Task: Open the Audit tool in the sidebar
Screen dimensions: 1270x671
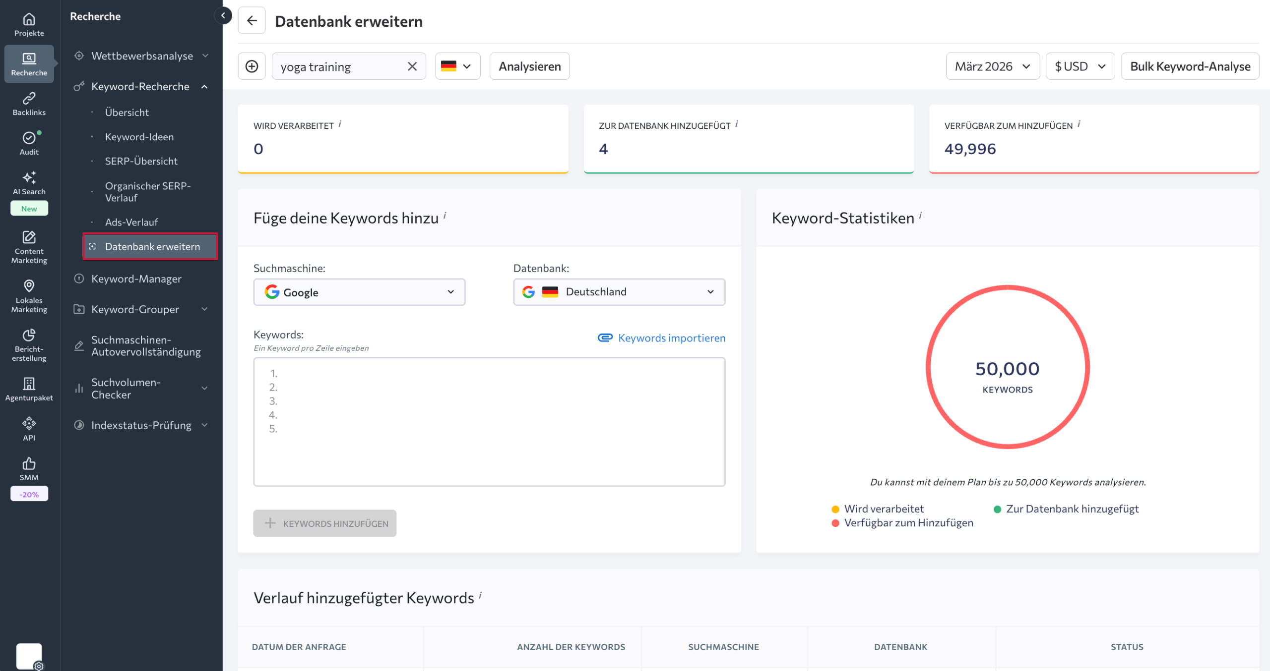Action: pyautogui.click(x=29, y=143)
